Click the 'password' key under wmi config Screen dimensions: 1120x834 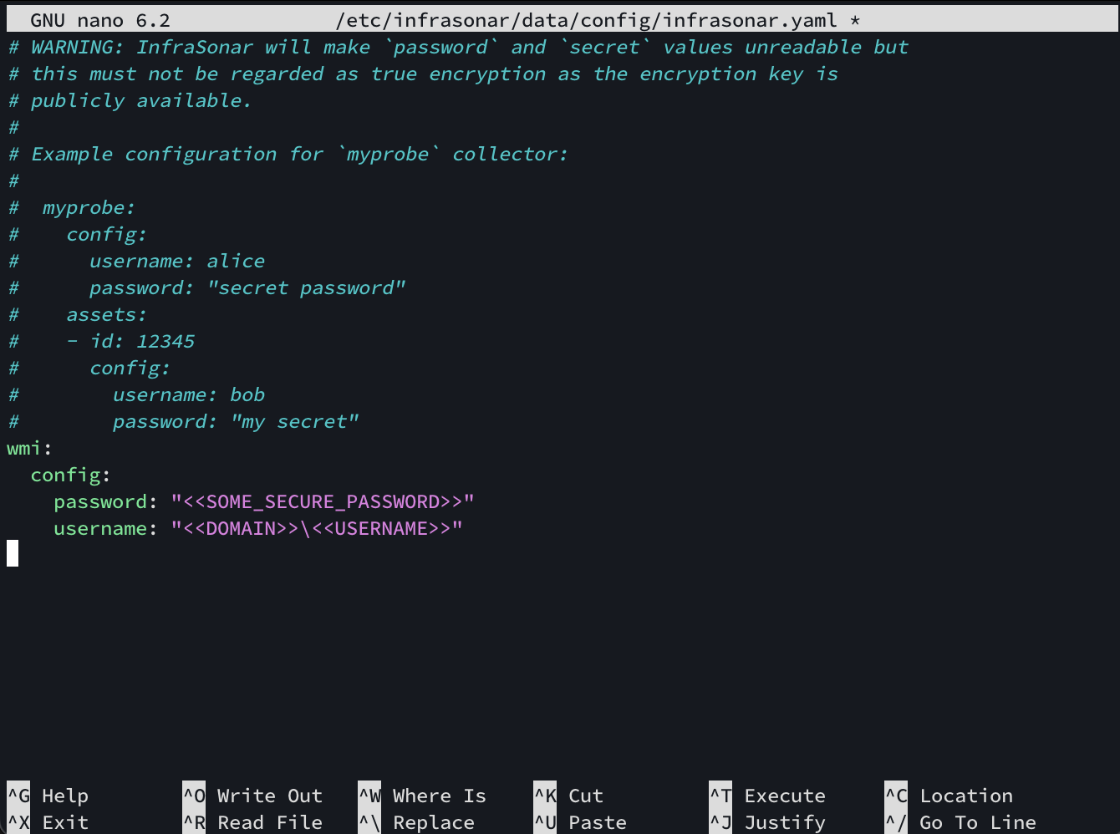[x=100, y=501]
